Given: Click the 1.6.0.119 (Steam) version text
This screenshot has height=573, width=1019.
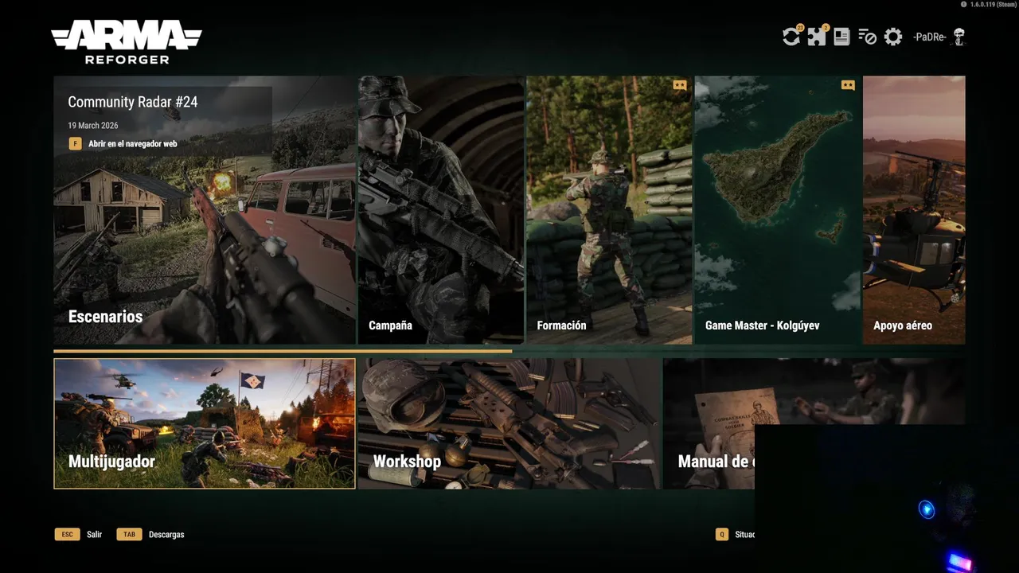Looking at the screenshot, I should coord(993,4).
